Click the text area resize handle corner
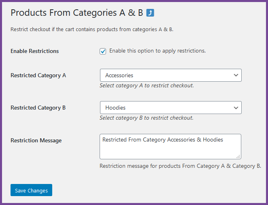 tap(238, 156)
